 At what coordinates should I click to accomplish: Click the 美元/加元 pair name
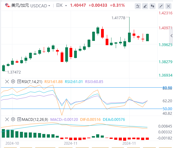pyautogui.click(x=20, y=5)
